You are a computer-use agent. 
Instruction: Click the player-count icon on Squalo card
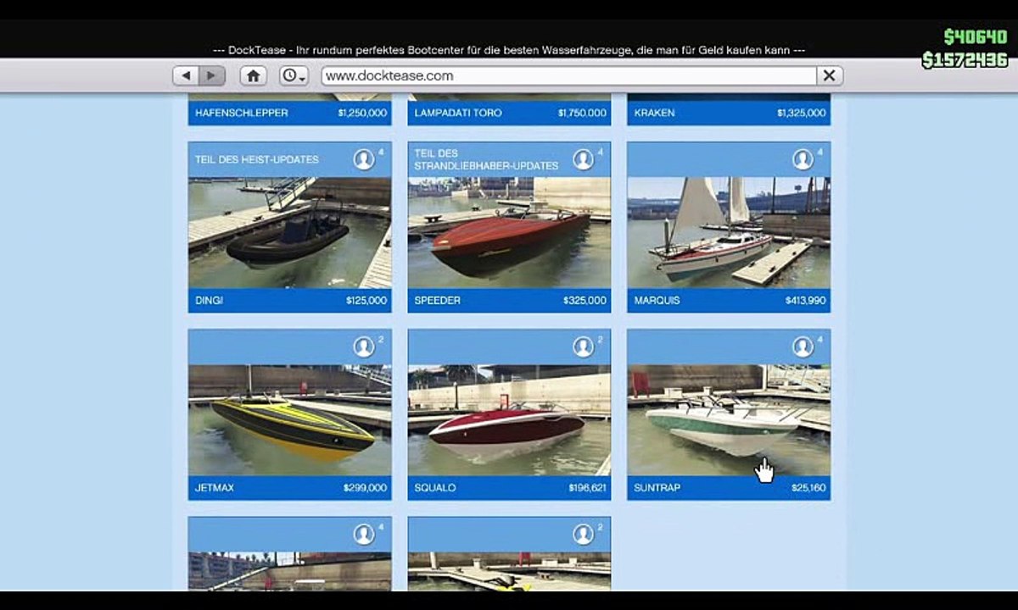click(x=583, y=347)
